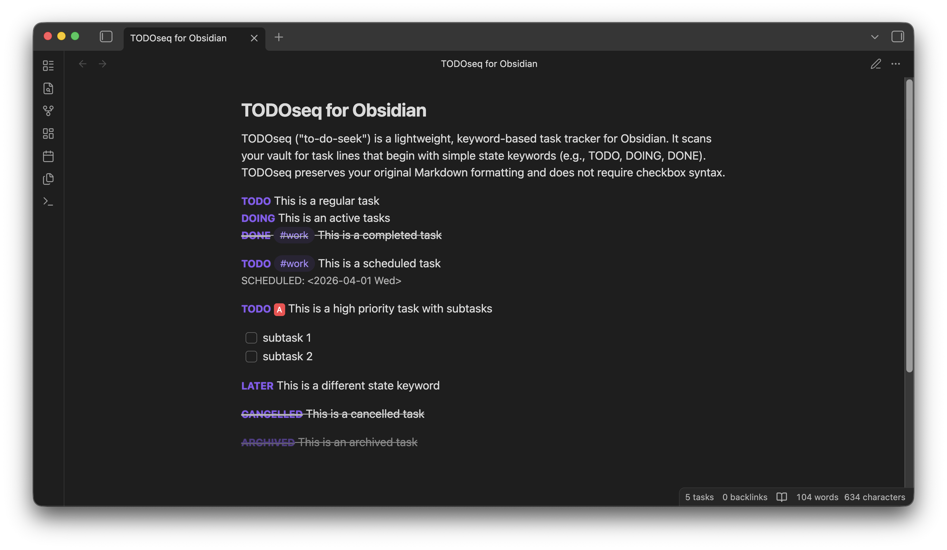The width and height of the screenshot is (947, 550).
Task: Click the #work tag on scheduled task
Action: pos(294,263)
